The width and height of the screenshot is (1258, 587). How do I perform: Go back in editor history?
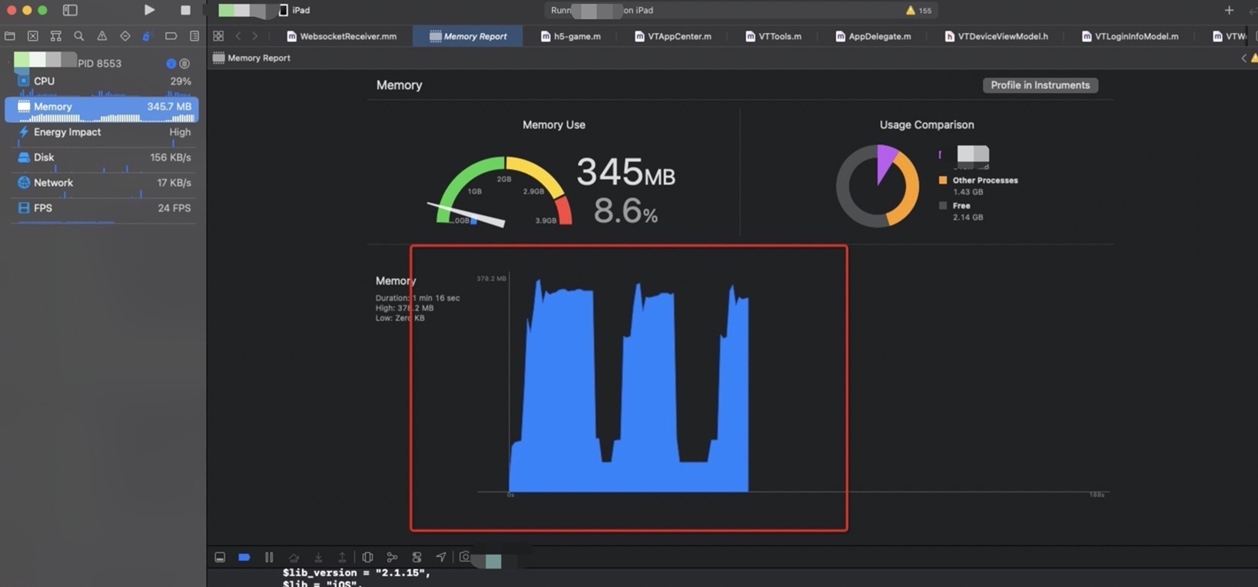point(238,36)
